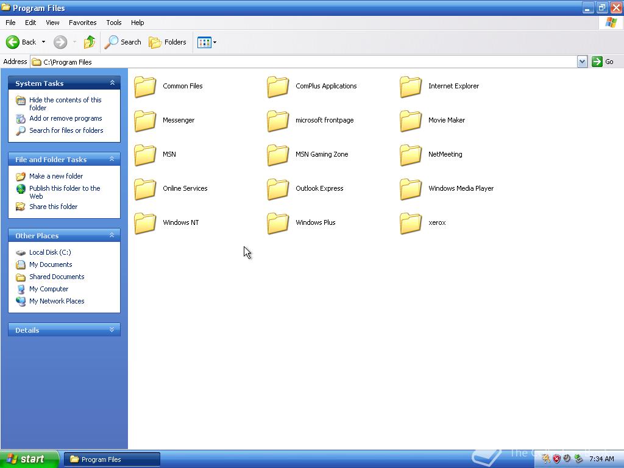Click the Go button
The height and width of the screenshot is (468, 624).
coord(603,62)
